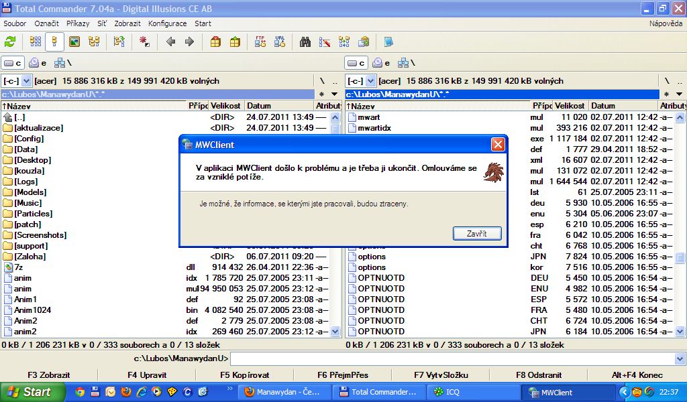Click the Alt+F4 Konec button

pyautogui.click(x=637, y=375)
